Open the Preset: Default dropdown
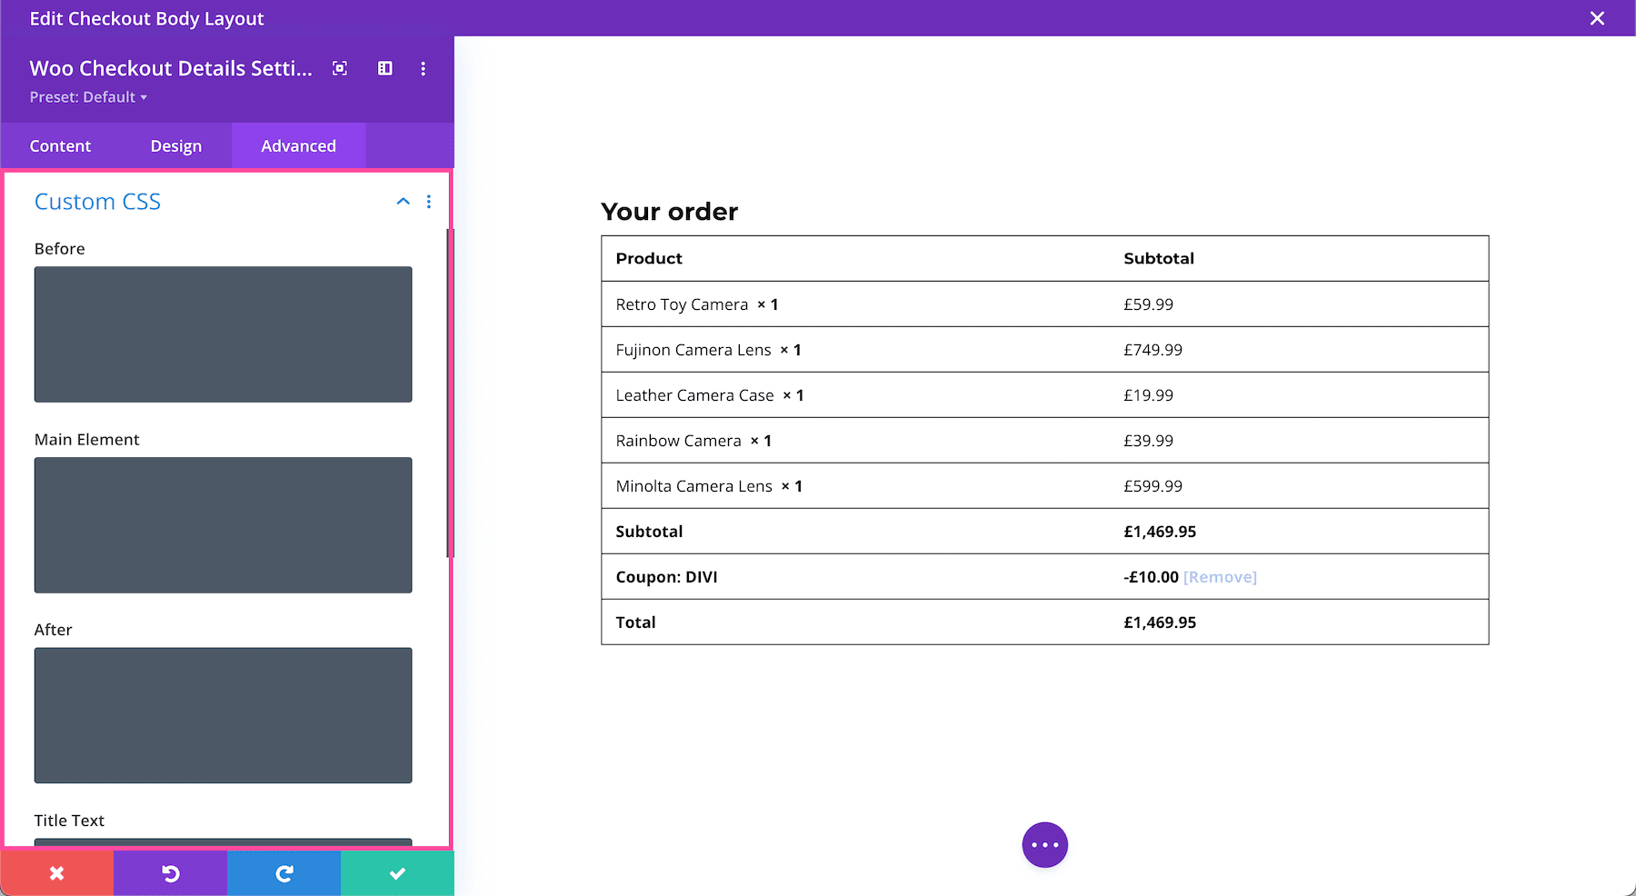Image resolution: width=1636 pixels, height=896 pixels. (x=88, y=97)
